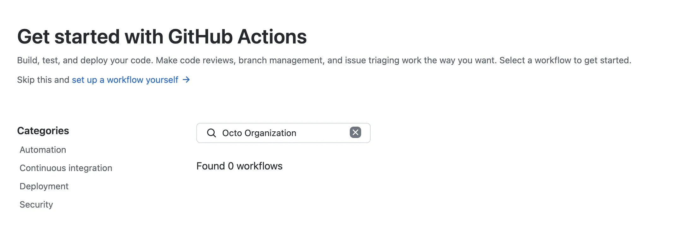The height and width of the screenshot is (252, 692).
Task: Click the Get started with GitHub Actions heading
Action: (162, 37)
